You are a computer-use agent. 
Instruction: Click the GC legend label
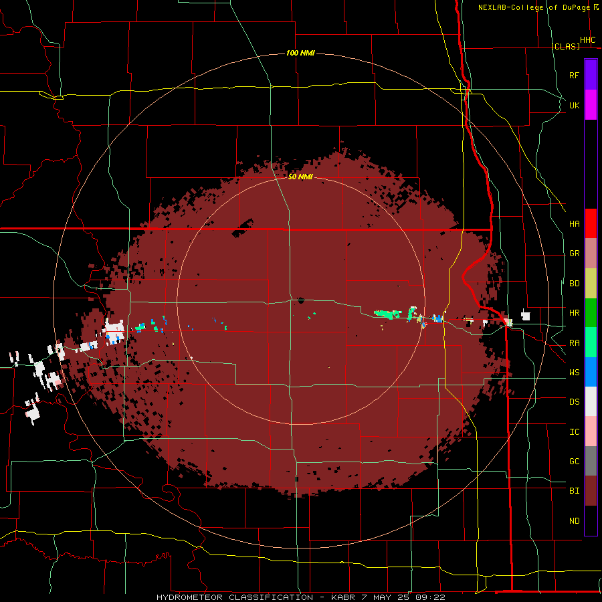pos(574,462)
